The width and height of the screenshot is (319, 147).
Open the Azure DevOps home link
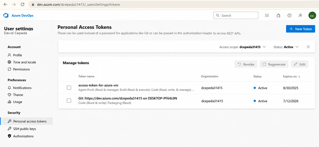(22, 15)
